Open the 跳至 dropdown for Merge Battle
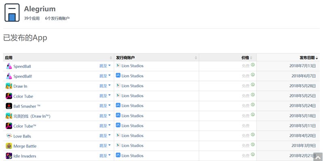Image resolution: width=323 pixels, height=161 pixels. [105, 146]
